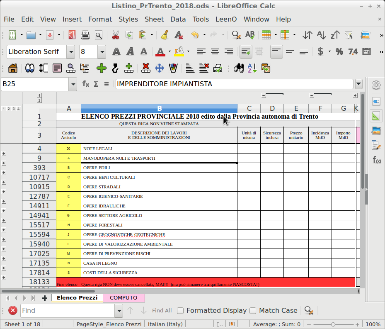
Task: Open sidebar Navigator panel icon
Action: pyautogui.click(x=376, y=145)
